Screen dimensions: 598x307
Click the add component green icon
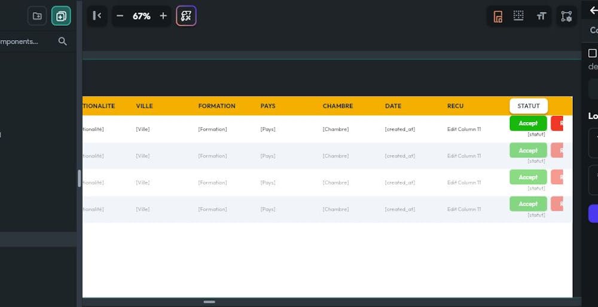point(61,16)
